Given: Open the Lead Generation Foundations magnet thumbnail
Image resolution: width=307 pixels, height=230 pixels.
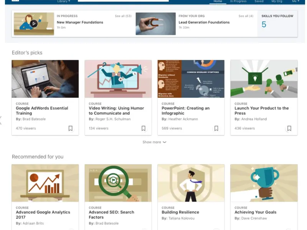Looking at the screenshot, I should pos(155,24).
